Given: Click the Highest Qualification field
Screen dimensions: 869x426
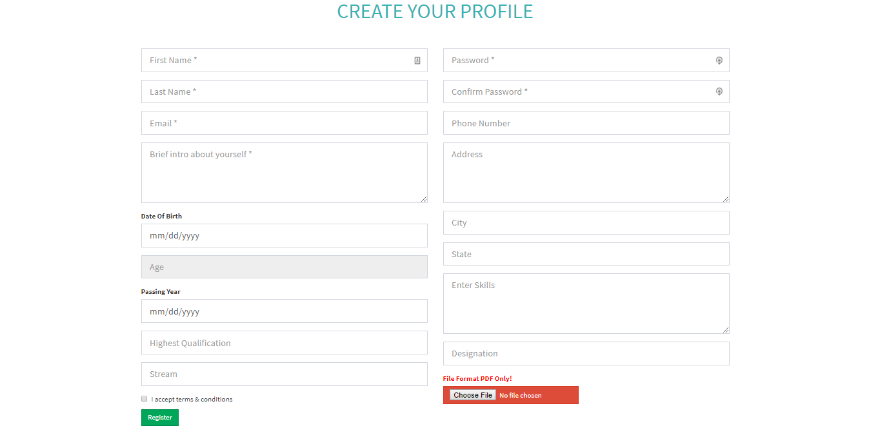Looking at the screenshot, I should [x=284, y=343].
